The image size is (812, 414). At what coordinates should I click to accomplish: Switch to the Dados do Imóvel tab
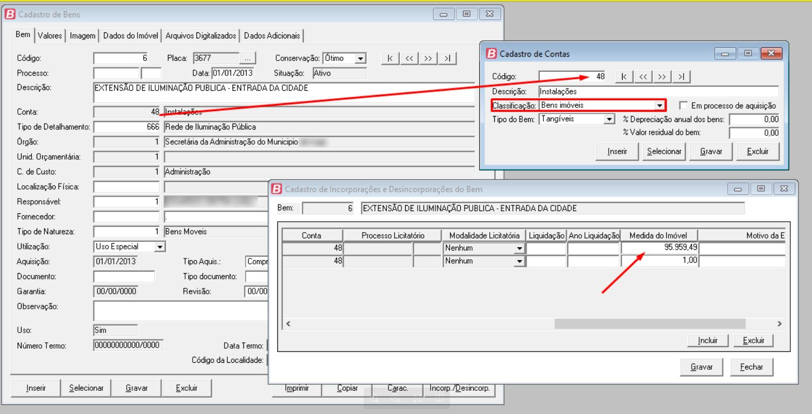pyautogui.click(x=131, y=36)
